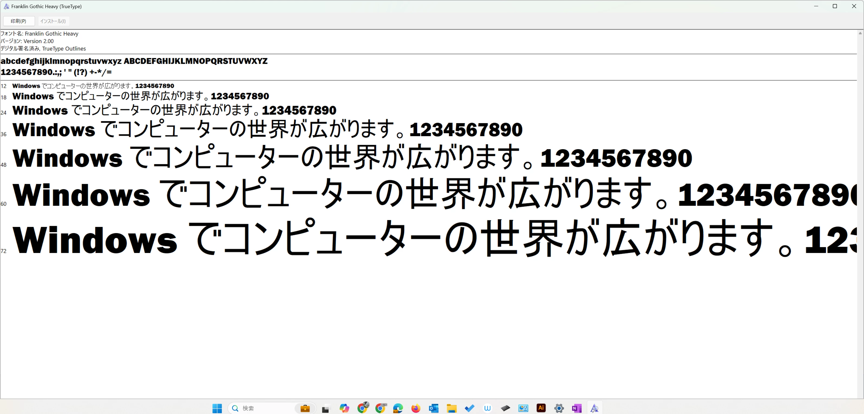This screenshot has width=864, height=414.
Task: Click the briefcase icon in search box
Action: pyautogui.click(x=305, y=408)
